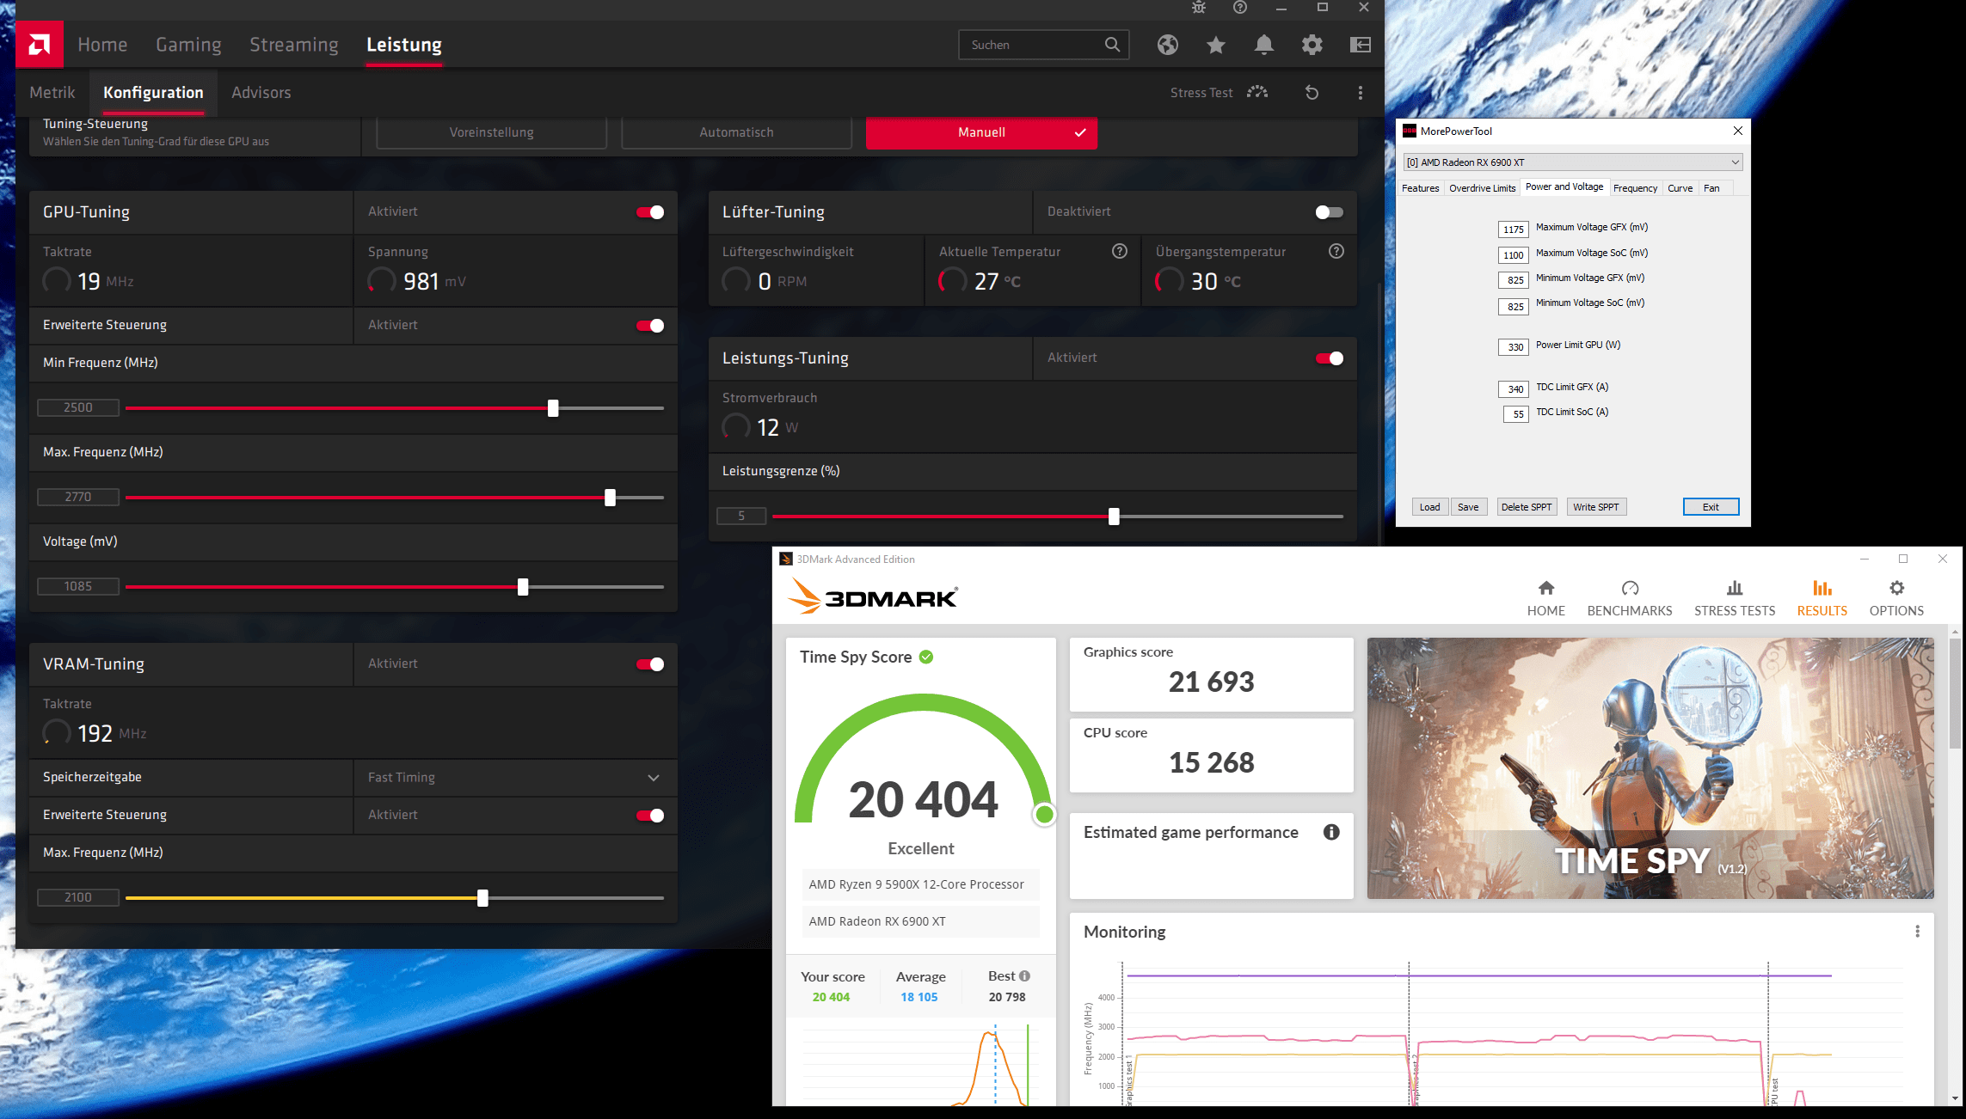Image resolution: width=1966 pixels, height=1119 pixels.
Task: Open favorites star icon
Action: tap(1215, 45)
